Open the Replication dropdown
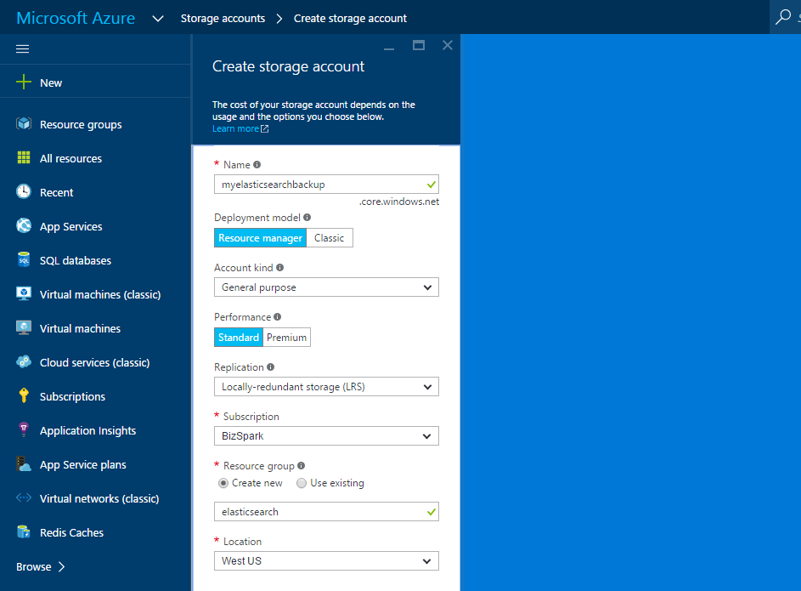This screenshot has width=801, height=591. point(326,386)
